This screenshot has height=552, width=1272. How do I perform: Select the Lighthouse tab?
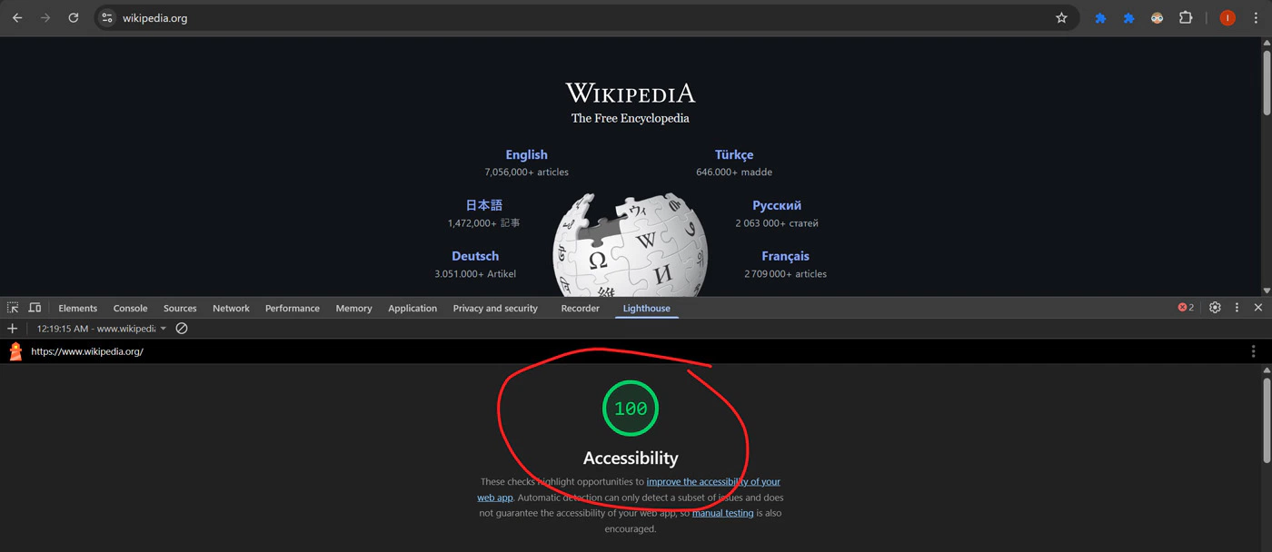point(647,309)
